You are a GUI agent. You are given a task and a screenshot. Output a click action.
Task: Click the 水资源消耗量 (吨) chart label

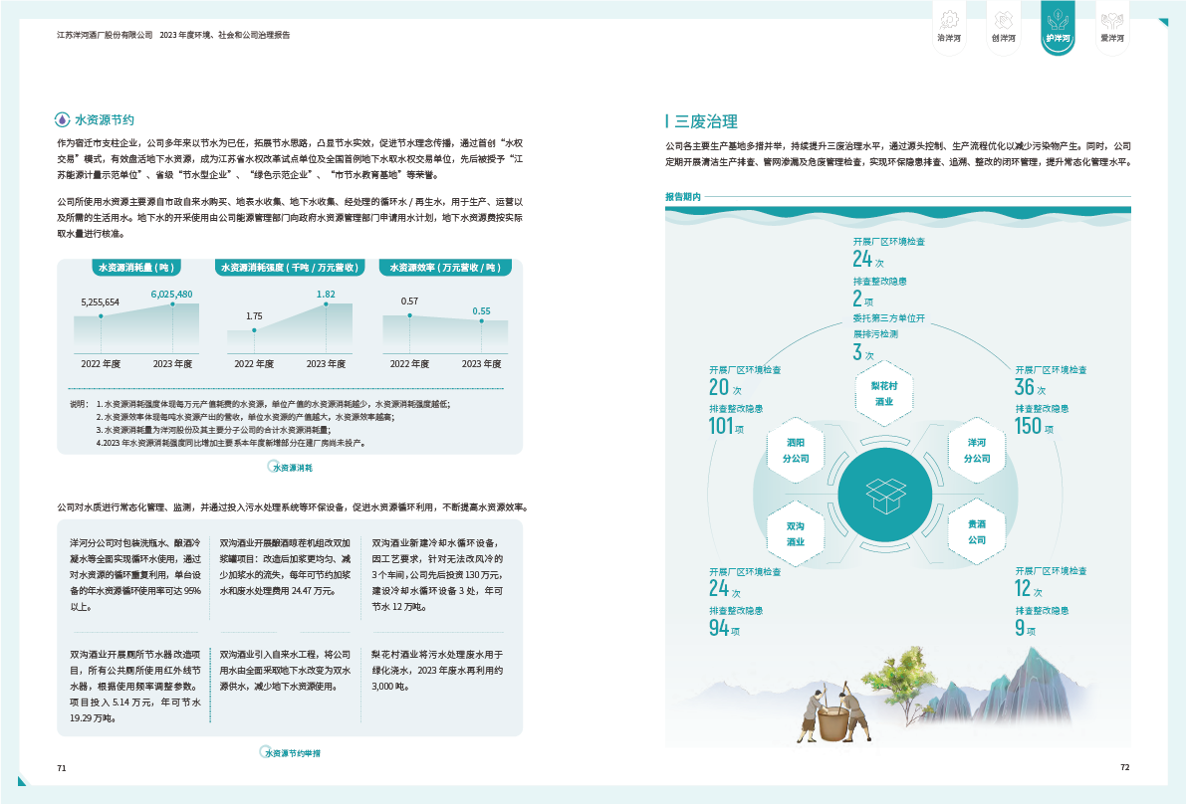point(135,267)
